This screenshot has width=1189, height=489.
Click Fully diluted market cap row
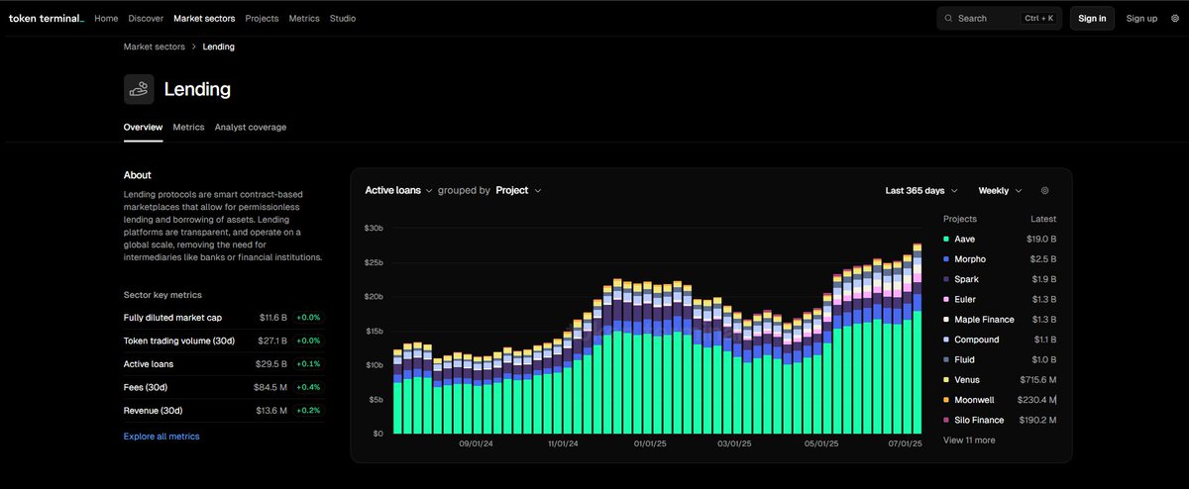point(224,318)
